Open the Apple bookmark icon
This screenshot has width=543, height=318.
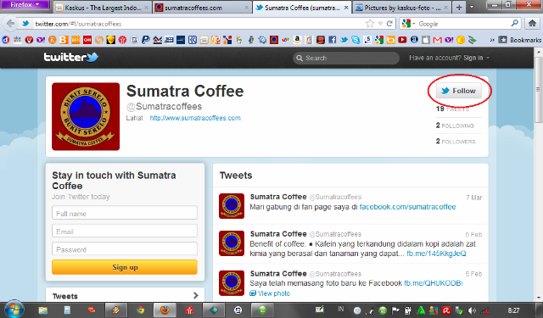pos(426,40)
